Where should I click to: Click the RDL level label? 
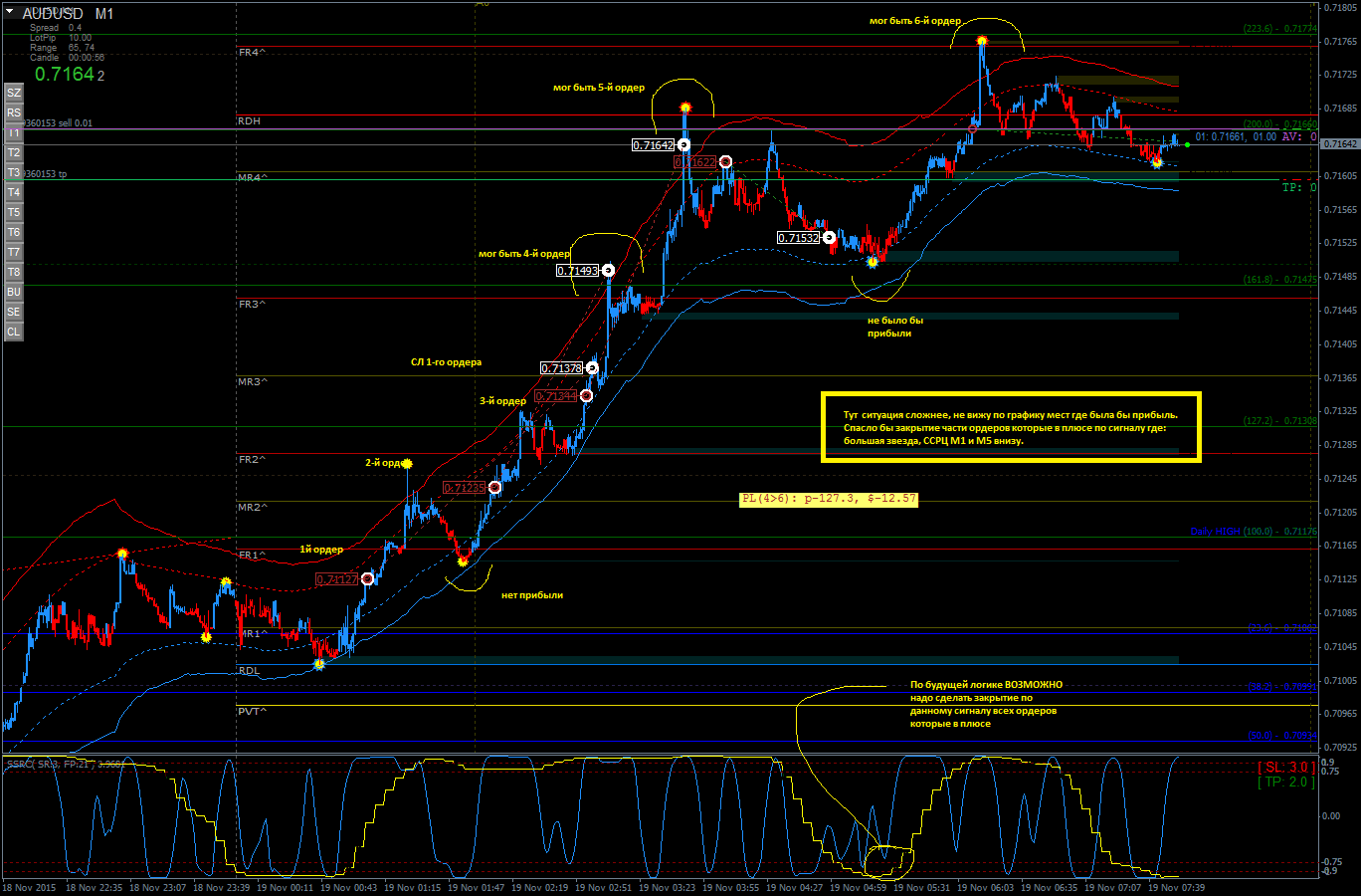pos(249,670)
